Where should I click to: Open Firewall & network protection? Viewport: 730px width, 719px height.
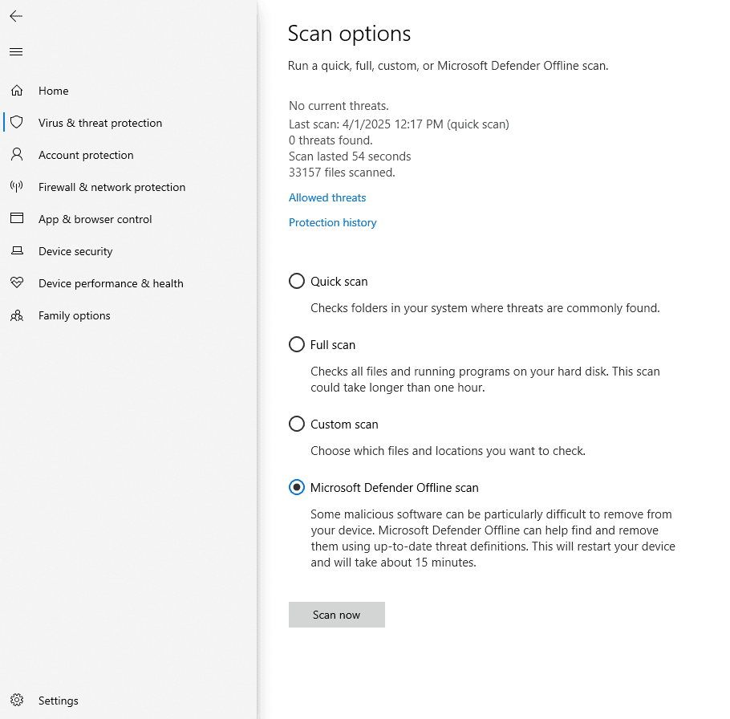112,187
